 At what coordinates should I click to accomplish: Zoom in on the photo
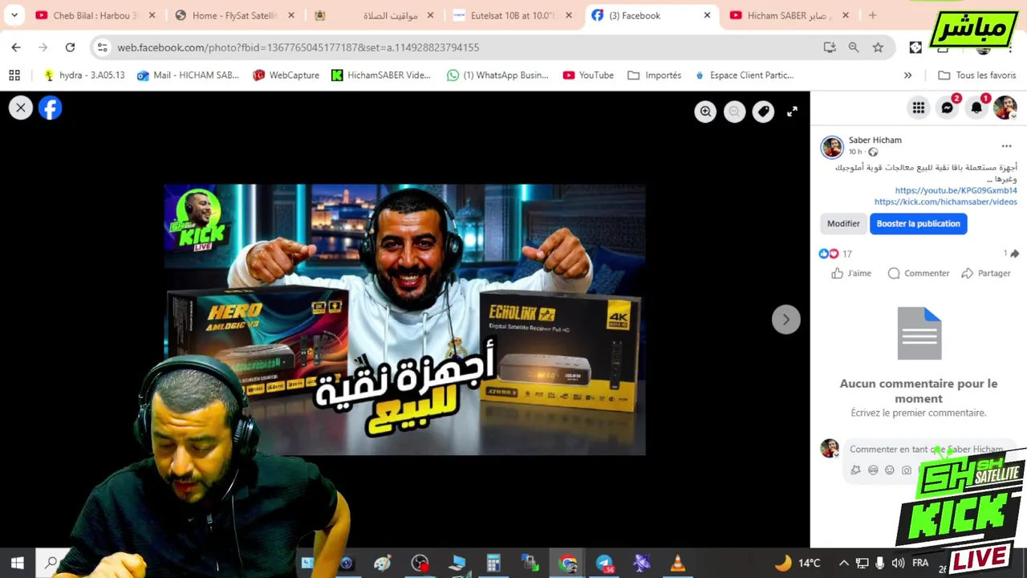pyautogui.click(x=705, y=112)
